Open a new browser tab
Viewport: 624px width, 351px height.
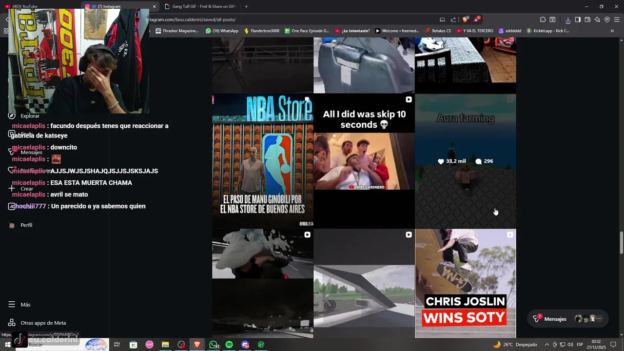(x=246, y=6)
